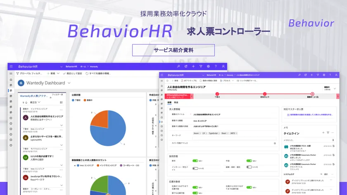Add a timeline entry with the plus icon
Image resolution: width=347 pixels, height=195 pixels.
323,133
